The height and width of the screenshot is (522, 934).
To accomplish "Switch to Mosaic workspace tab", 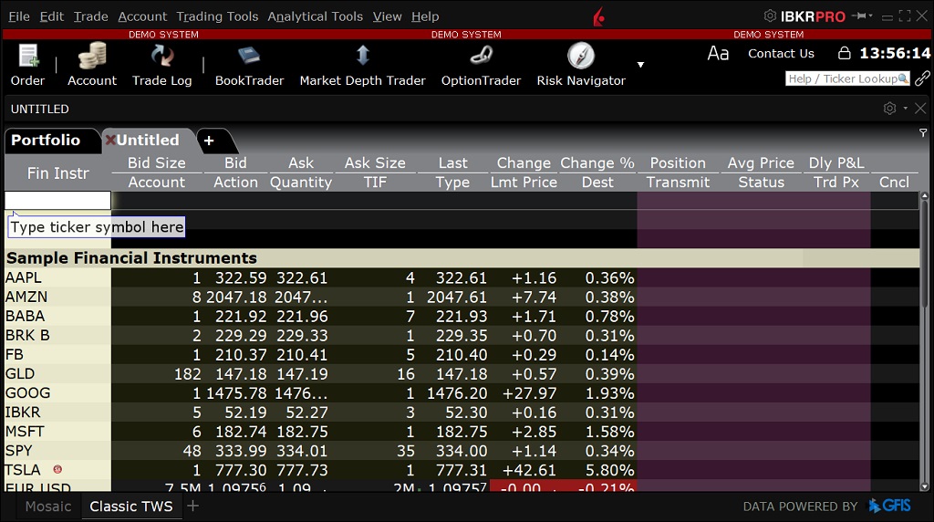I will (48, 506).
